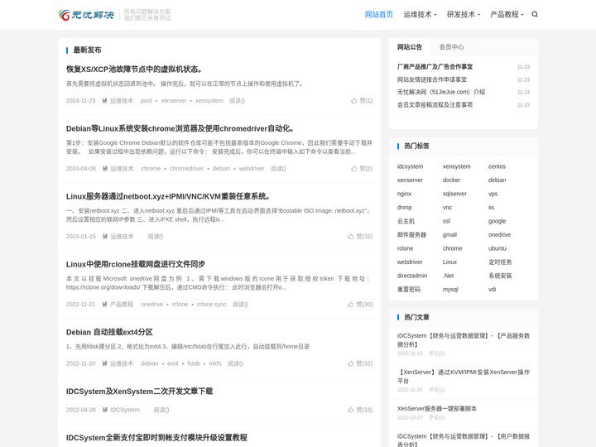Select the centos hot tag
The height and width of the screenshot is (447, 596).
click(x=497, y=166)
